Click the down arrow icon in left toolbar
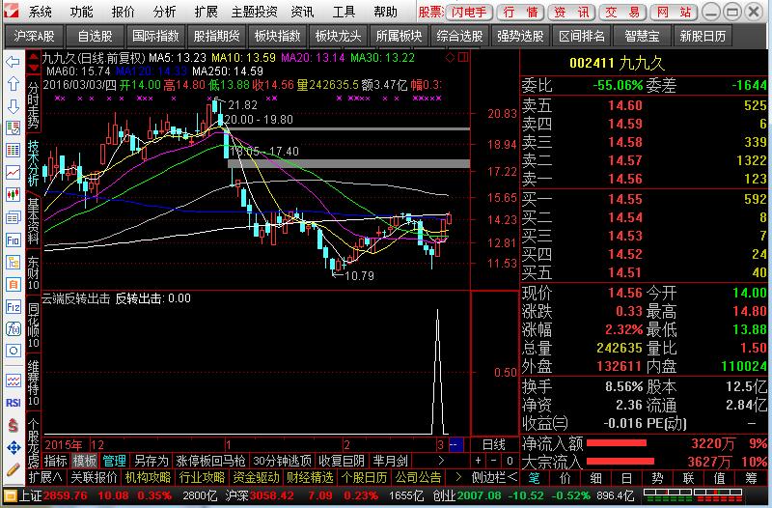The width and height of the screenshot is (772, 508). [x=13, y=105]
